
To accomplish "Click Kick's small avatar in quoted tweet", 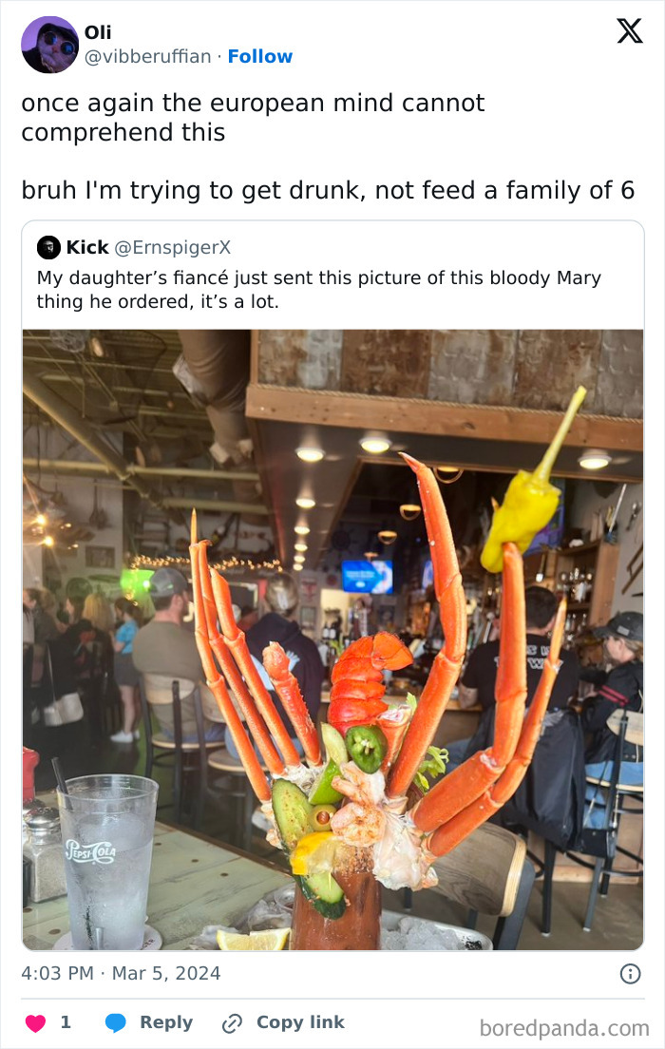I will pyautogui.click(x=48, y=248).
